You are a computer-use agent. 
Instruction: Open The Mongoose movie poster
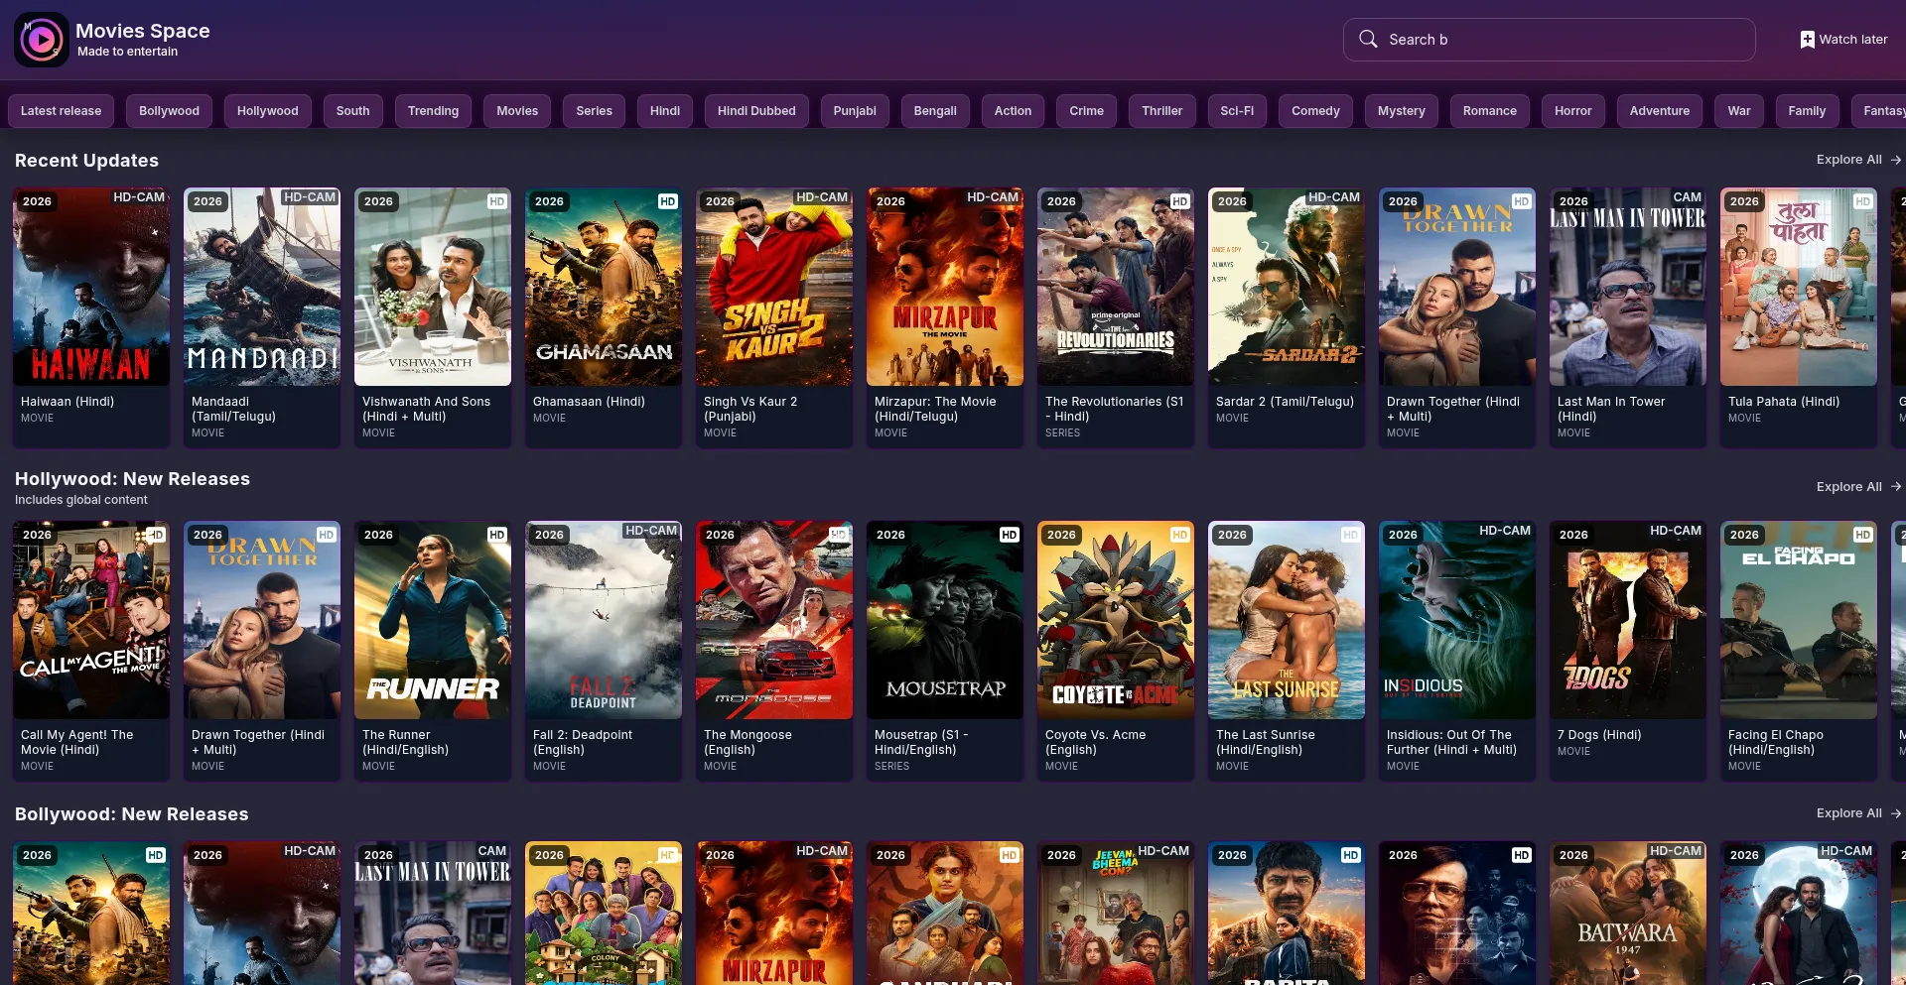[774, 620]
